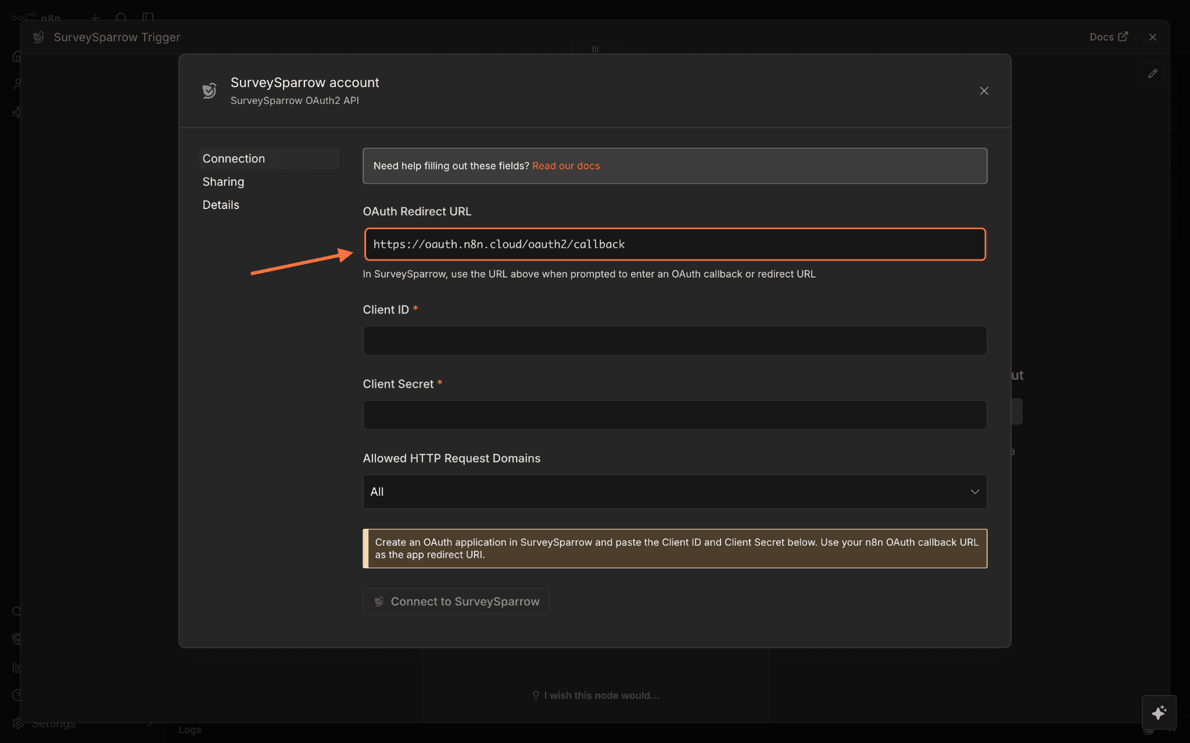
Task: Close the SurveySparrow Trigger panel
Action: click(1153, 37)
